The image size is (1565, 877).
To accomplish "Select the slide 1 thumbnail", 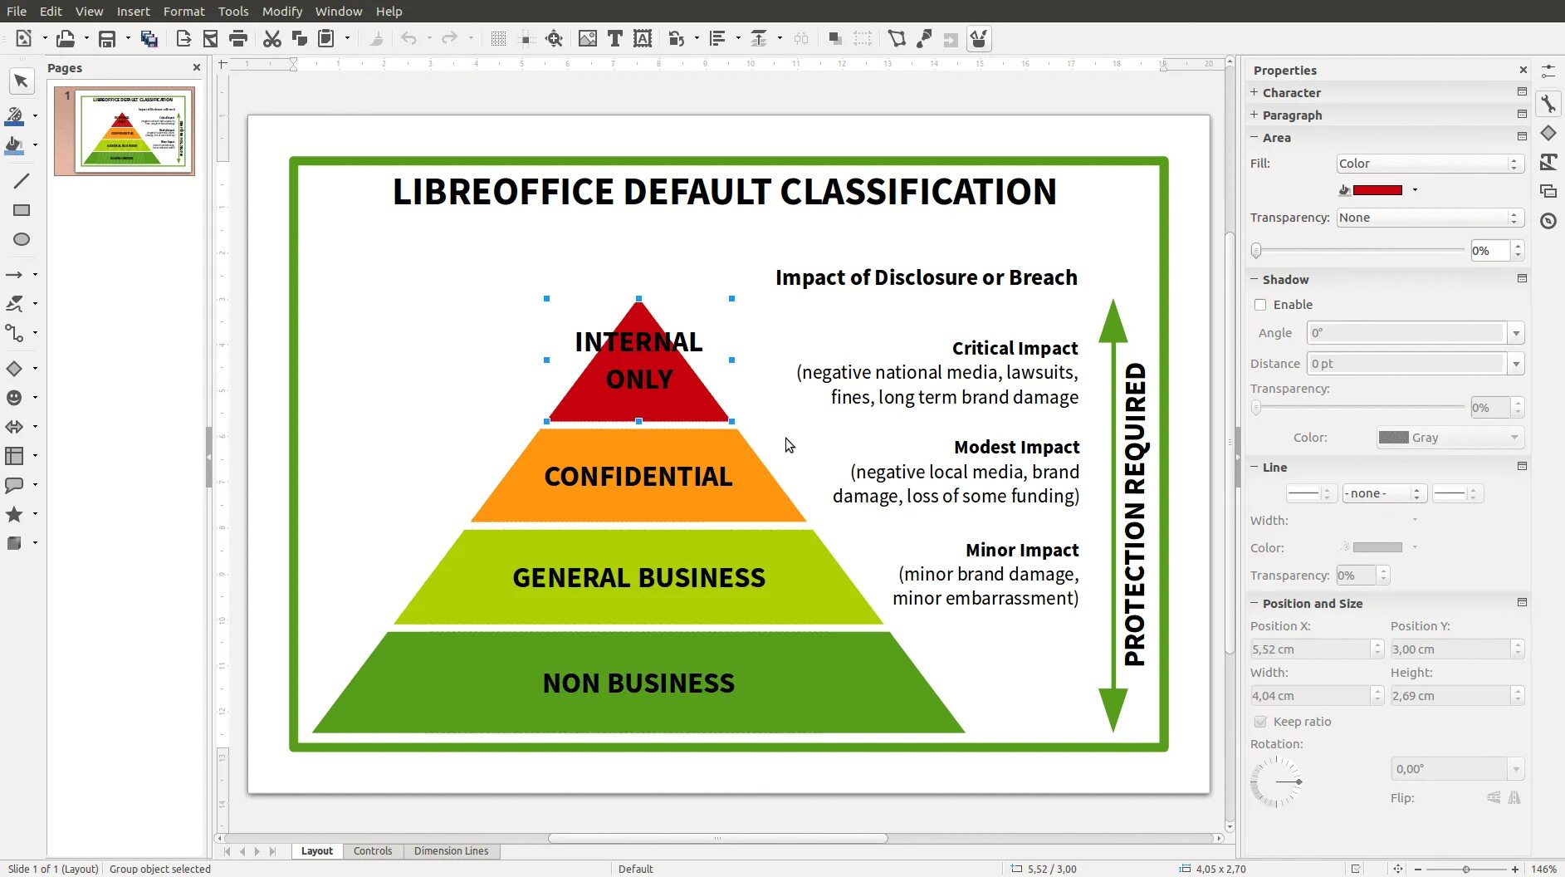I will click(125, 131).
